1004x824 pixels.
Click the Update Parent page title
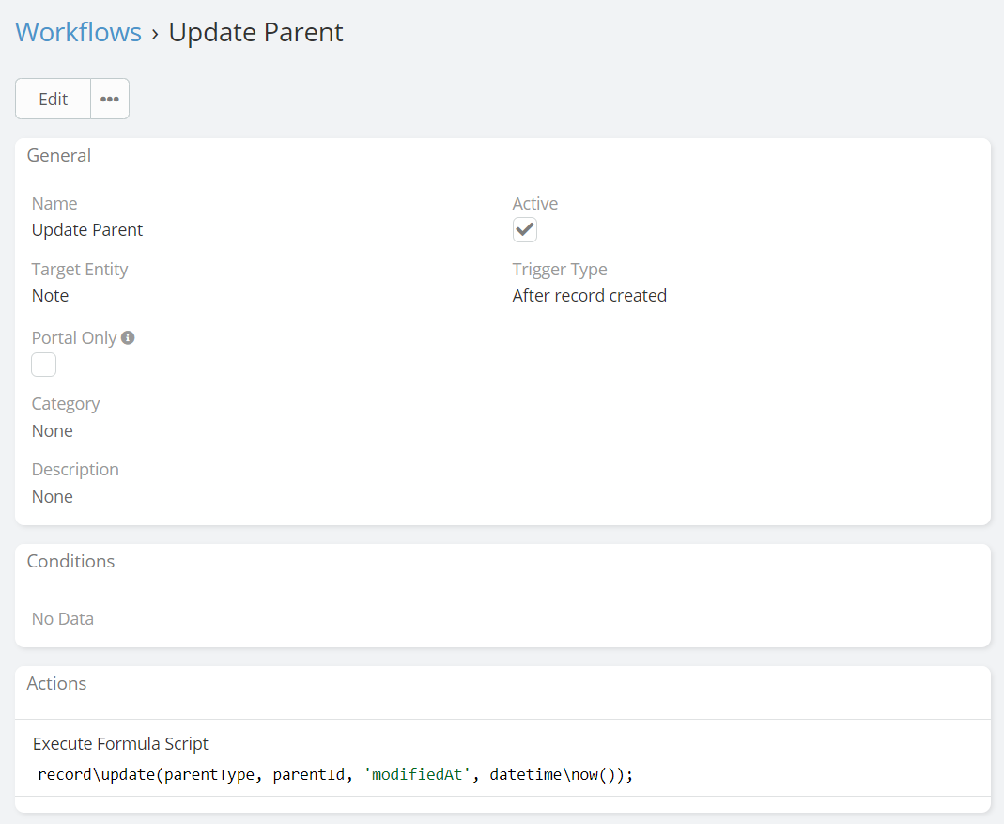[x=255, y=33]
